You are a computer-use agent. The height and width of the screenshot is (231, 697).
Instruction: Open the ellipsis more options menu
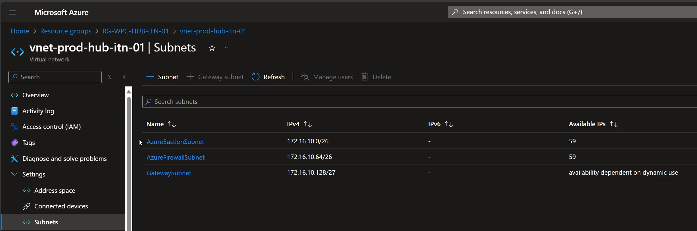click(x=228, y=48)
